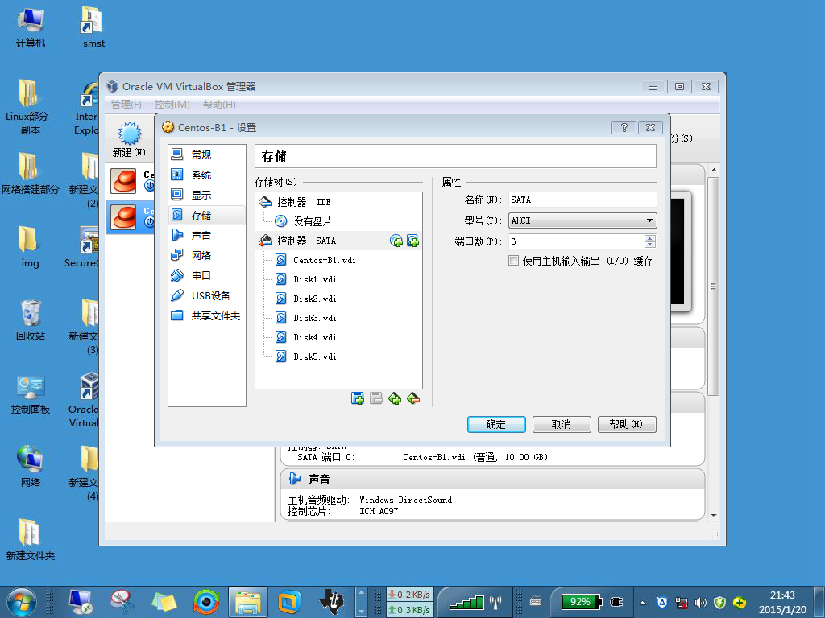Open the 控制面板 desktop icon

[30, 394]
